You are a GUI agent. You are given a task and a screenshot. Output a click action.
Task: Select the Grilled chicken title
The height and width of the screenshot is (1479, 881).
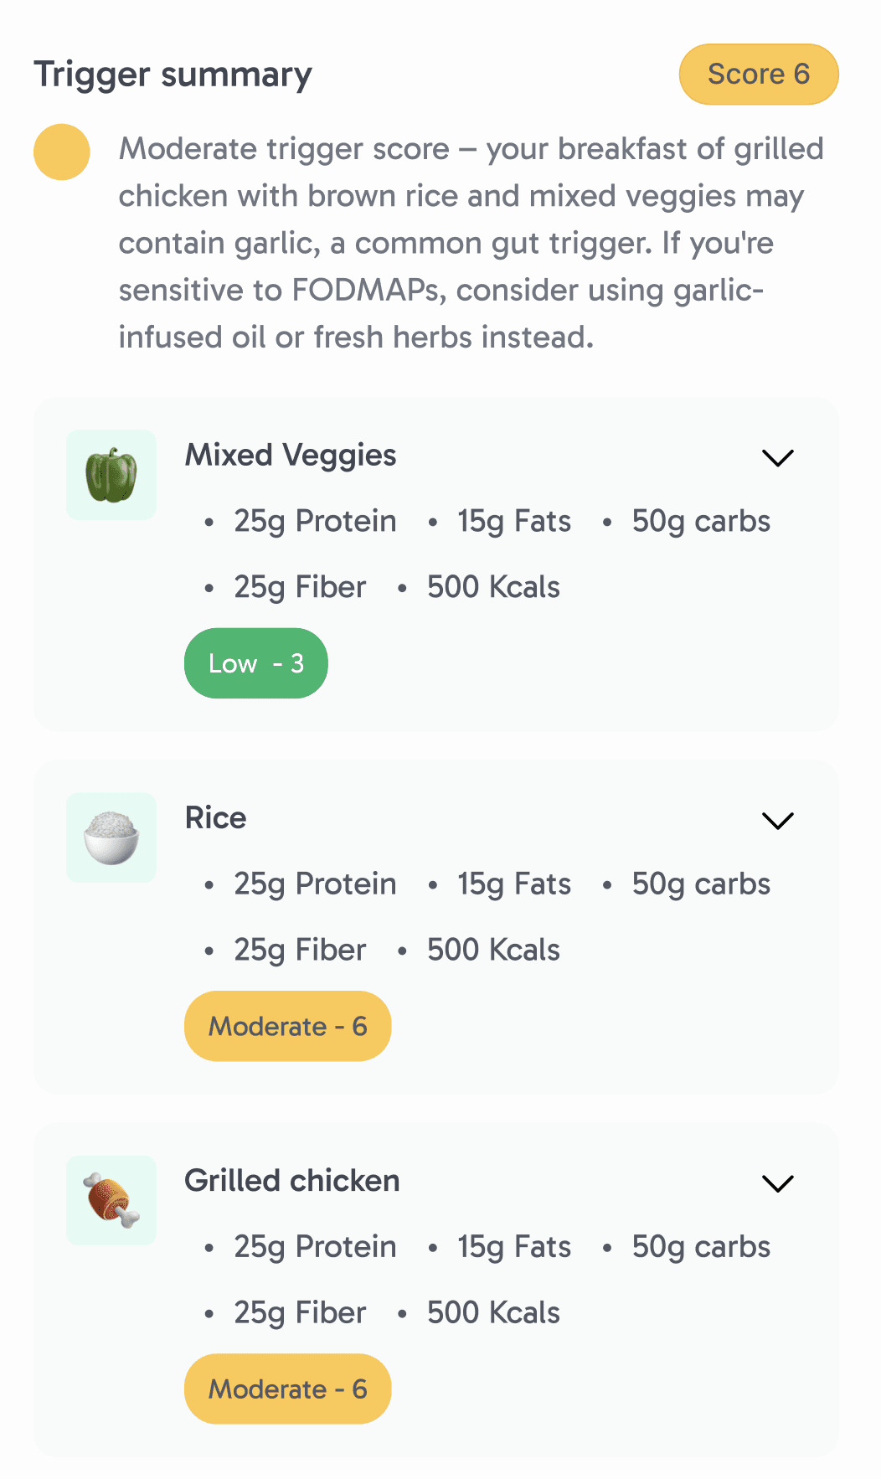pos(292,1181)
